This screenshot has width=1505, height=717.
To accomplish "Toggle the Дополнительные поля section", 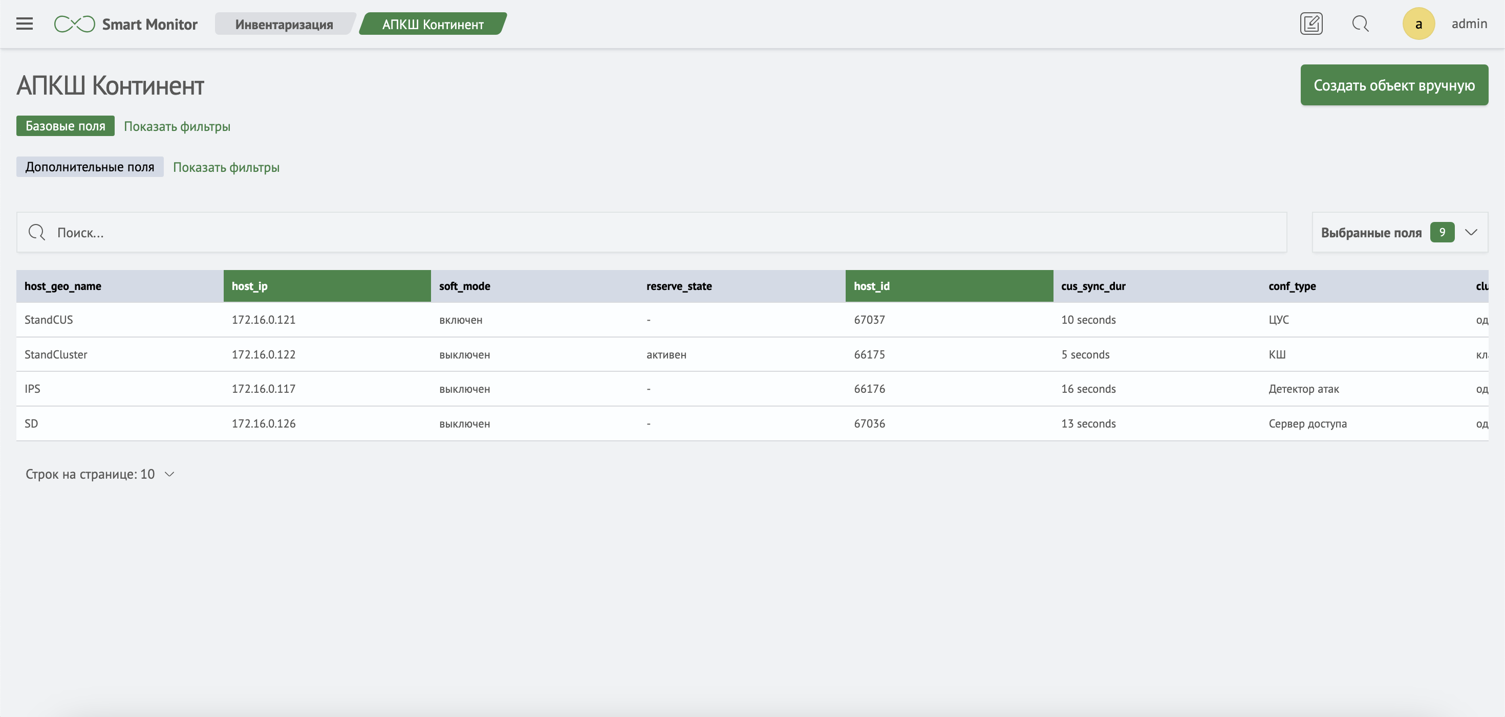I will 90,167.
